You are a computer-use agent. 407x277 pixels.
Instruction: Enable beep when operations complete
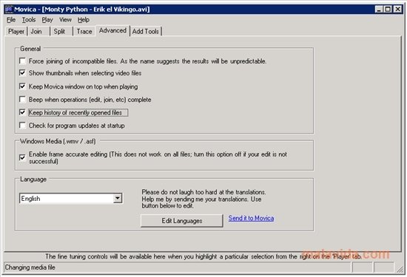[x=23, y=99]
